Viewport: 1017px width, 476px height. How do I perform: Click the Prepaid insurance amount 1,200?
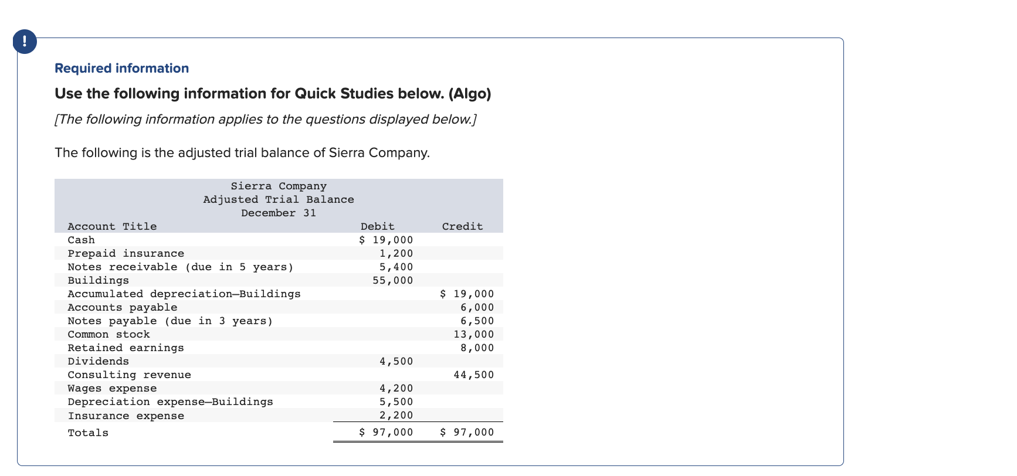click(x=396, y=253)
